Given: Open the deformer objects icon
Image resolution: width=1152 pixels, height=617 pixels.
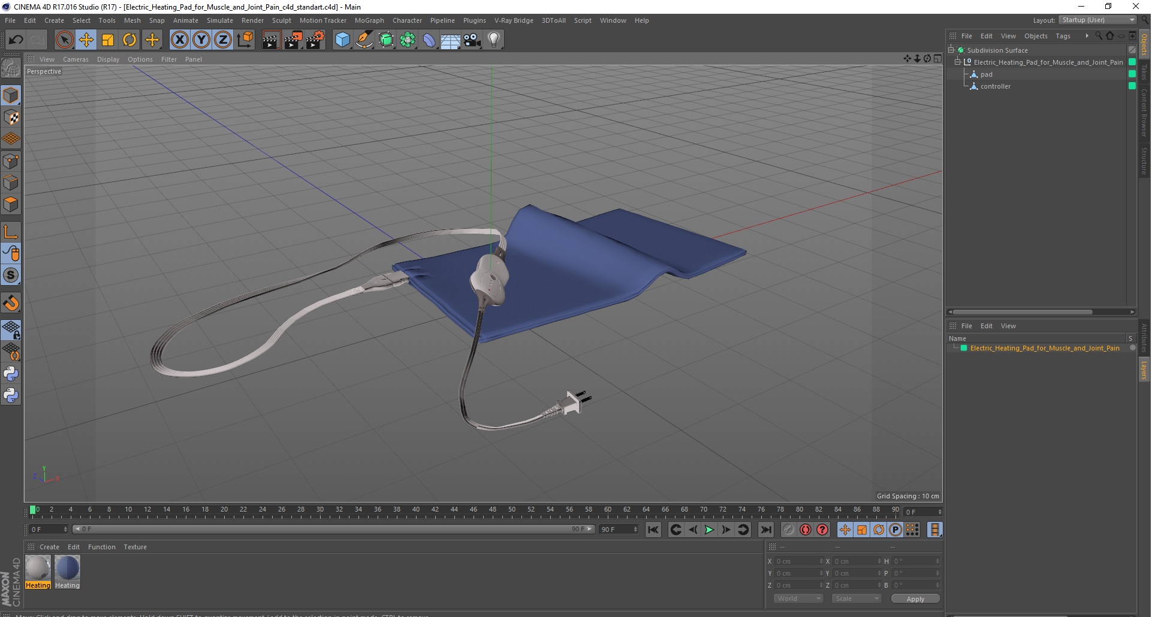Looking at the screenshot, I should pos(429,40).
